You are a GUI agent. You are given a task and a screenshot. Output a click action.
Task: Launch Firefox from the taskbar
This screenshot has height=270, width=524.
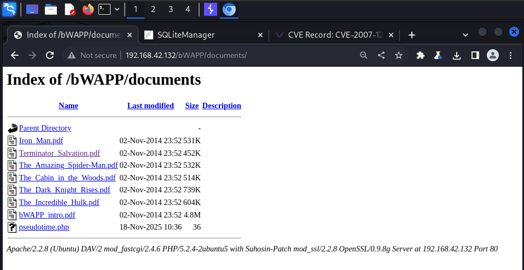pyautogui.click(x=88, y=9)
